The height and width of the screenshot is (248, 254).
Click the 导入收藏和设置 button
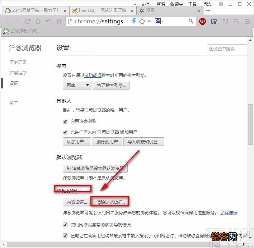point(144,142)
